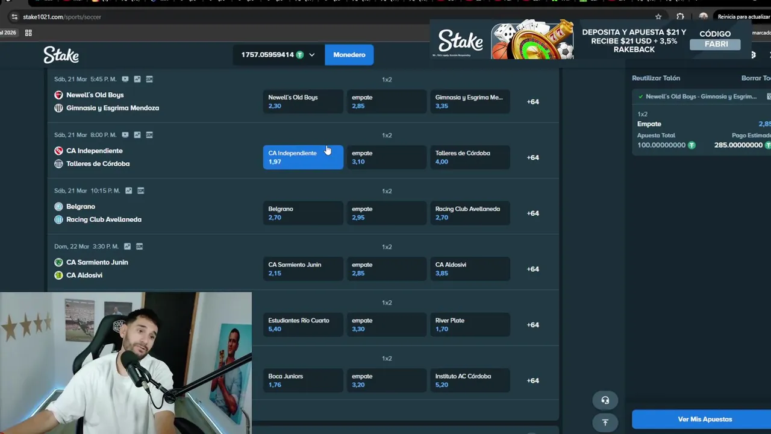Image resolution: width=771 pixels, height=434 pixels.
Task: Select Talleres de Córdoba 4,00 odds
Action: click(x=470, y=157)
